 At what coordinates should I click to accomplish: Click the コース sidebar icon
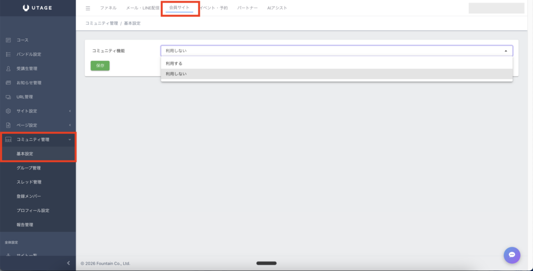(x=8, y=40)
